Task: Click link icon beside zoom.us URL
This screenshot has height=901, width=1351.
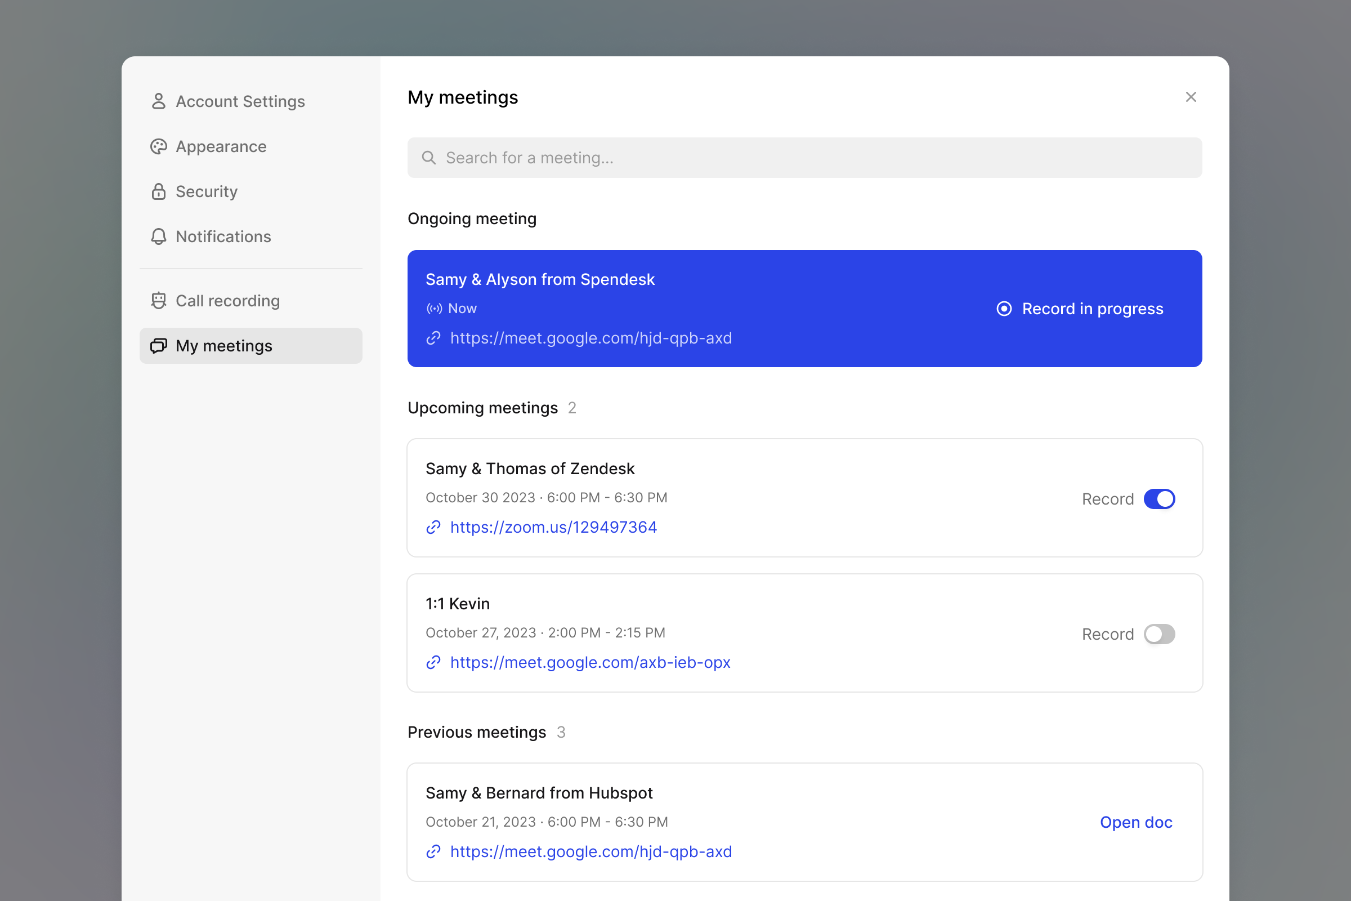Action: pos(433,527)
